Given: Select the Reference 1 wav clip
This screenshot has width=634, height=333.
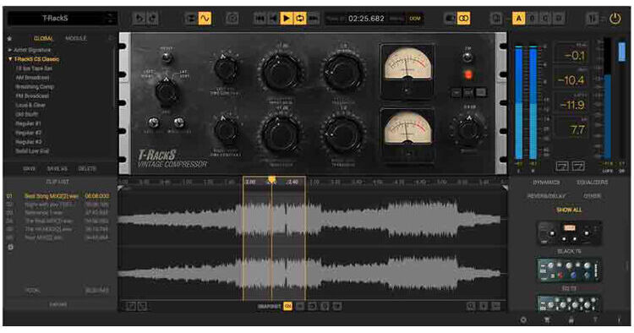Looking at the screenshot, I should 57,213.
